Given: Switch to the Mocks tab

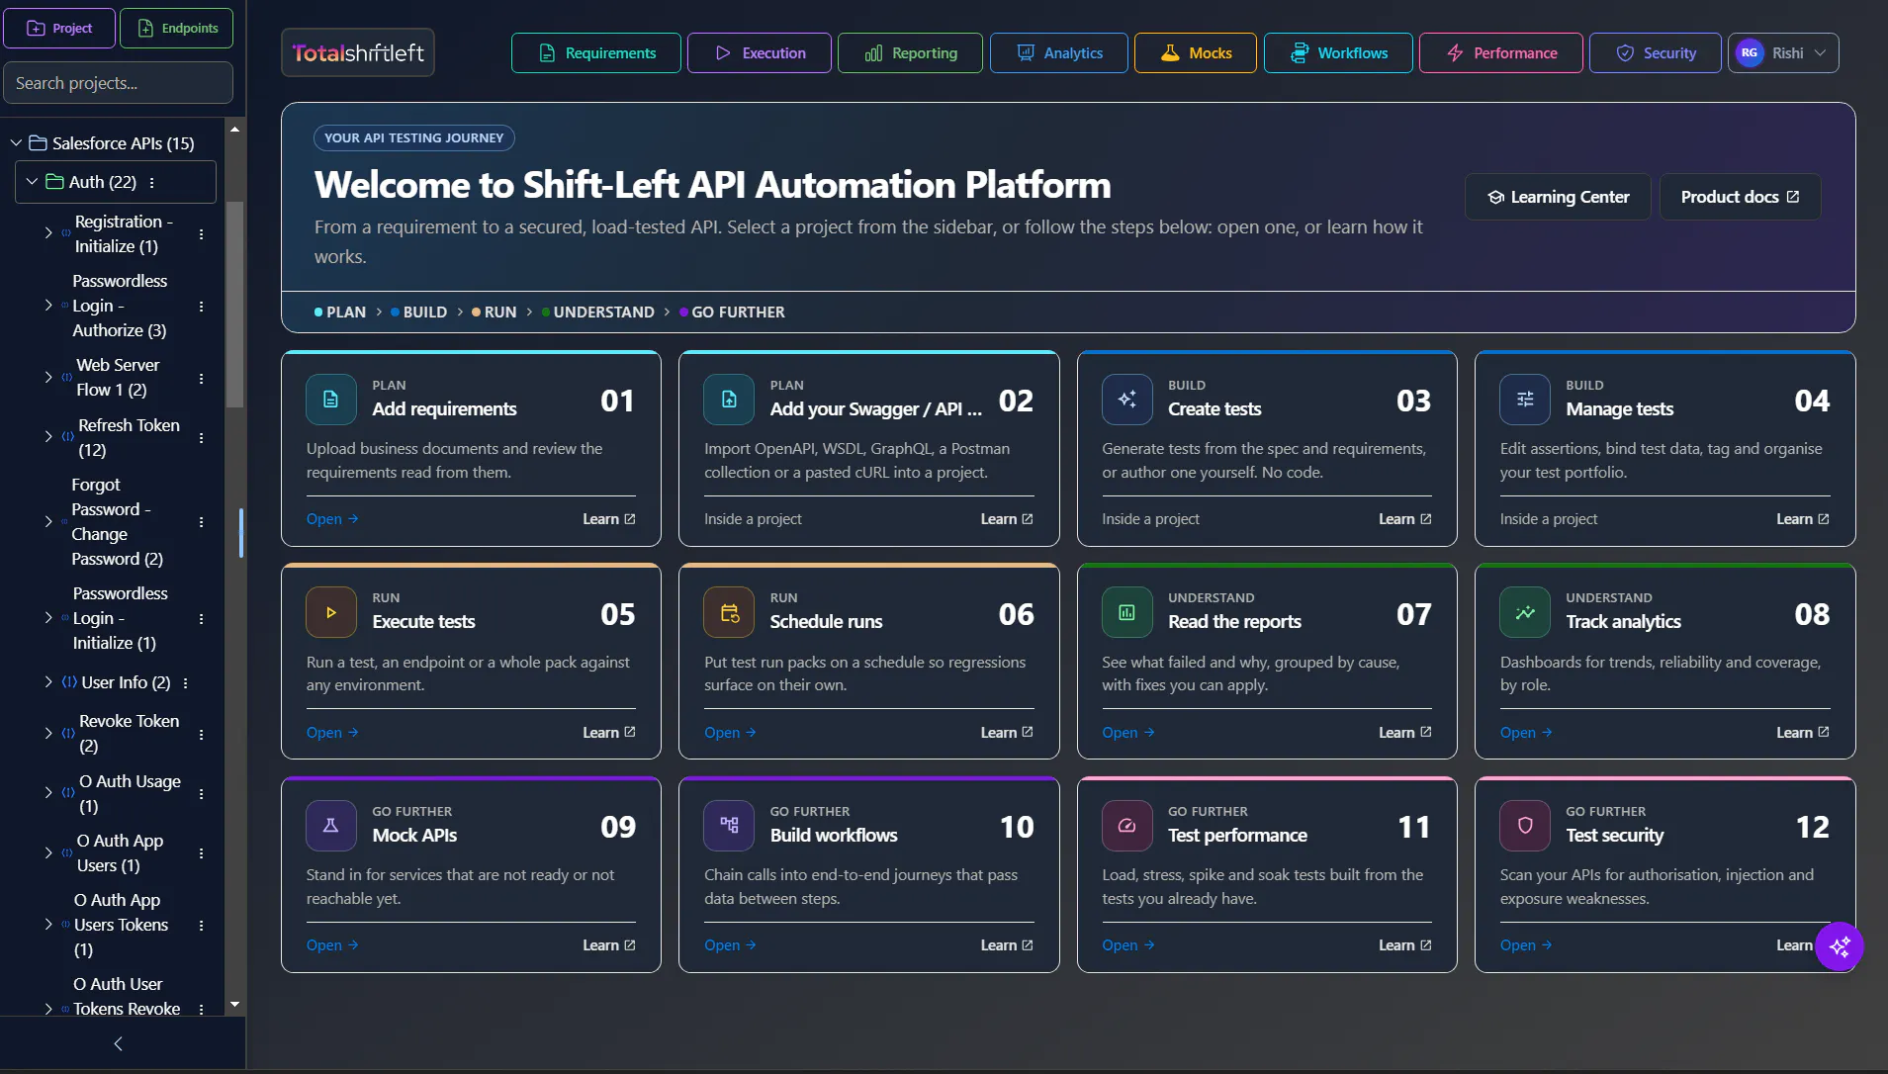Looking at the screenshot, I should 1196,53.
